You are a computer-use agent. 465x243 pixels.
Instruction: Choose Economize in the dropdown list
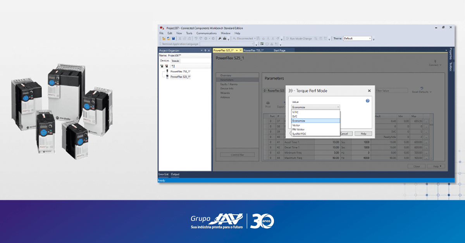pyautogui.click(x=315, y=121)
